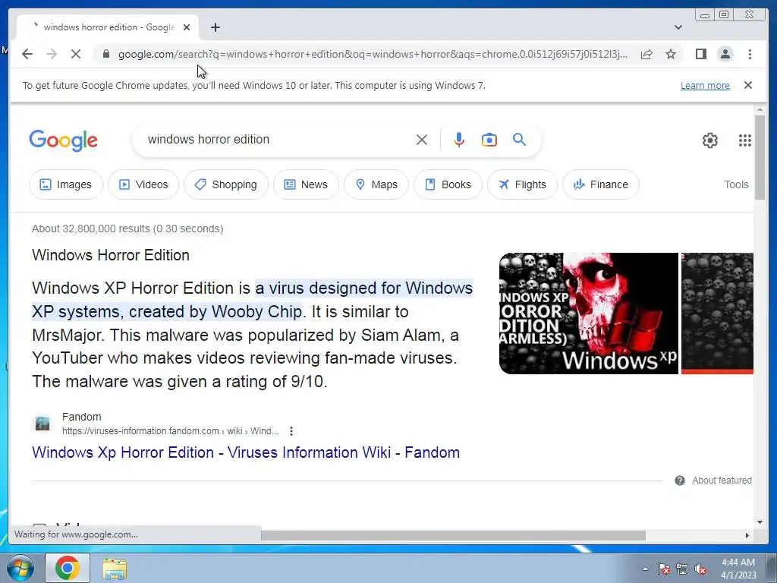The image size is (777, 583).
Task: Click the 'About 32,800,000 results' text
Action: point(127,228)
